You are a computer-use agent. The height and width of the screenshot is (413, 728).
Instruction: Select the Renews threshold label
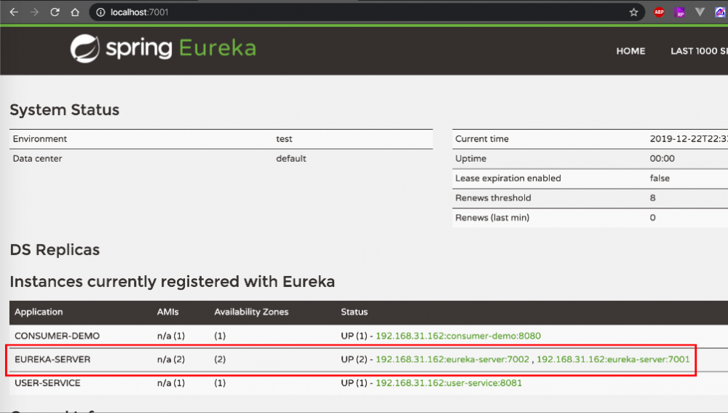coord(493,198)
